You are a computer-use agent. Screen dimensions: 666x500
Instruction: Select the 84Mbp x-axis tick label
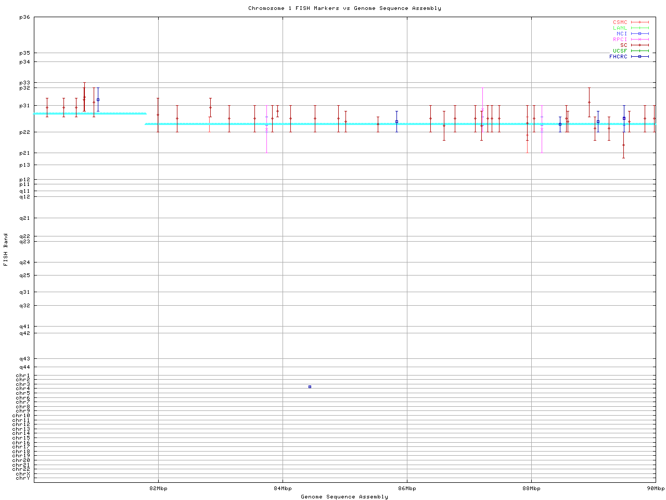pyautogui.click(x=283, y=489)
